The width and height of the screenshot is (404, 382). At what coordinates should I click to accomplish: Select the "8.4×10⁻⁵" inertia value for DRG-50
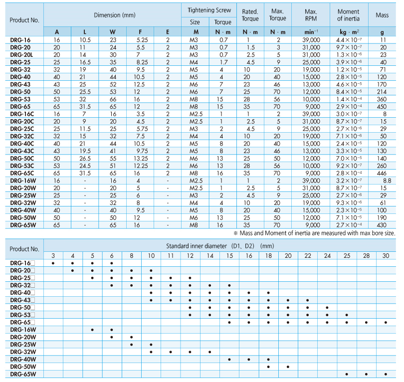click(x=349, y=92)
